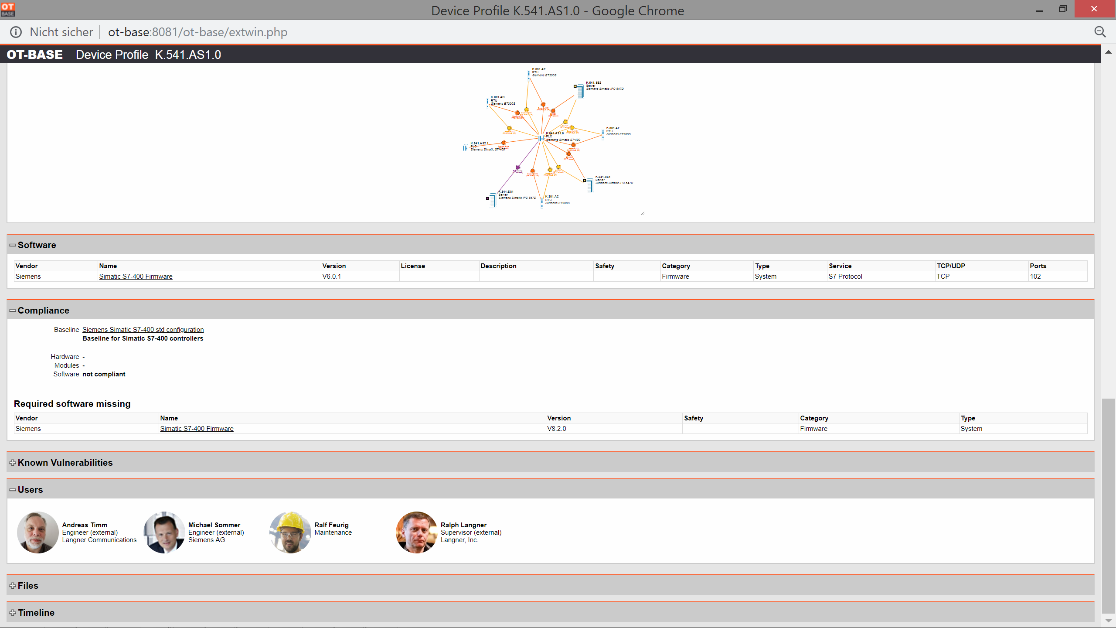Click the Michael Sommer name
1116x628 pixels.
(x=214, y=525)
